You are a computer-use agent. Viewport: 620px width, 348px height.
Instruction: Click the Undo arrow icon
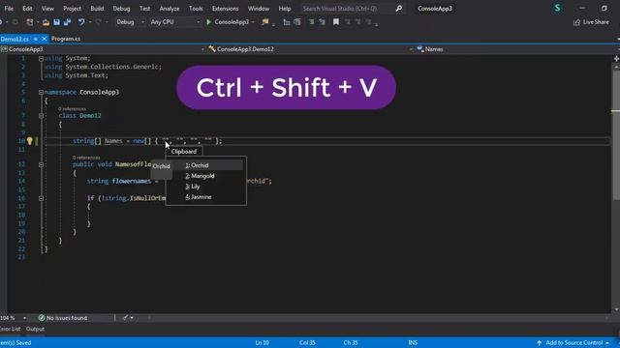pos(81,22)
